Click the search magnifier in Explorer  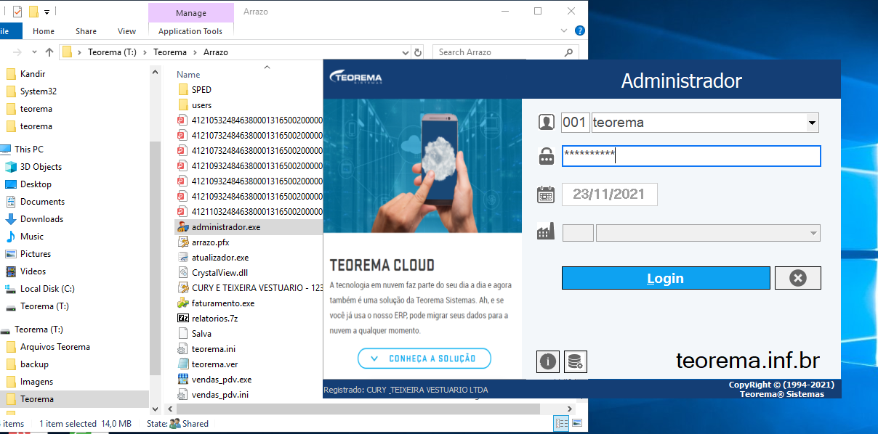pyautogui.click(x=568, y=52)
